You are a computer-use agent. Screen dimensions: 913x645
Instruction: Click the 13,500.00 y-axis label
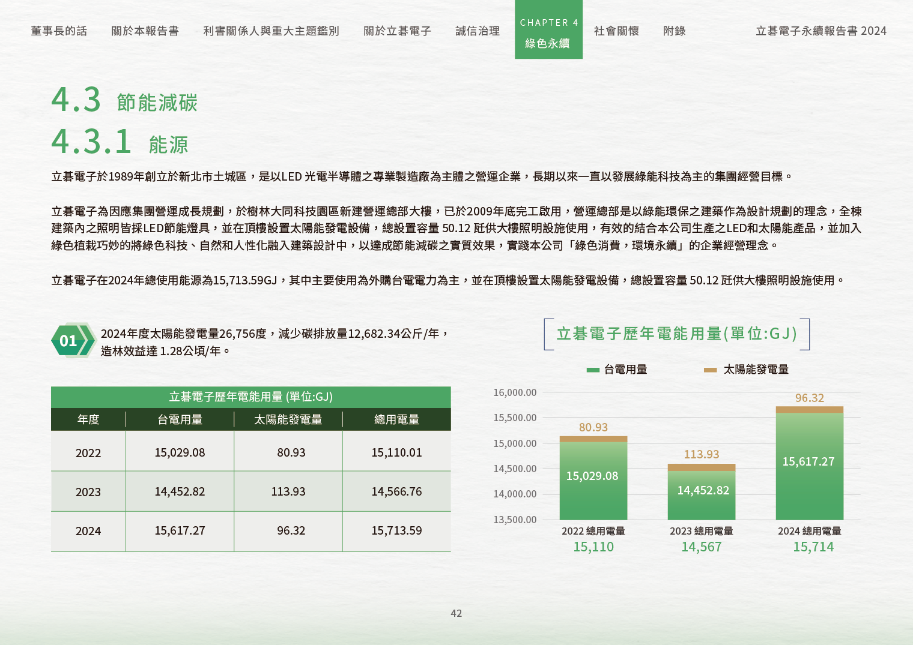[515, 520]
